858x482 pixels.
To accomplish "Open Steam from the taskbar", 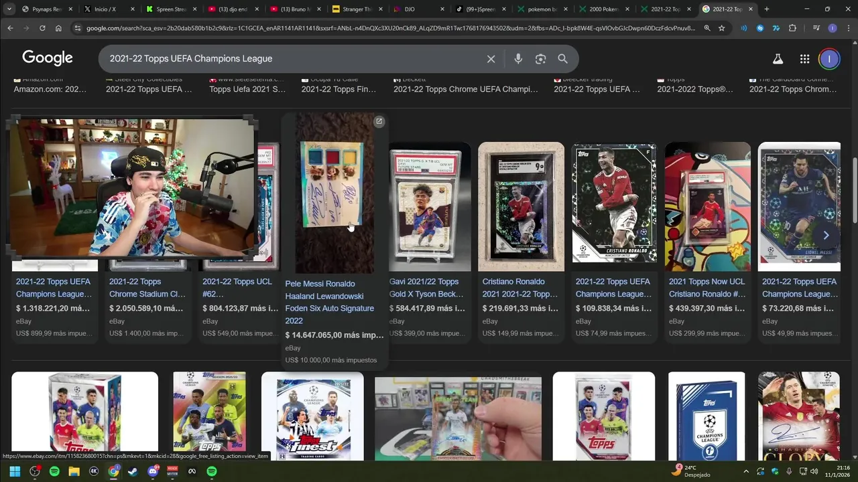I will tap(133, 471).
